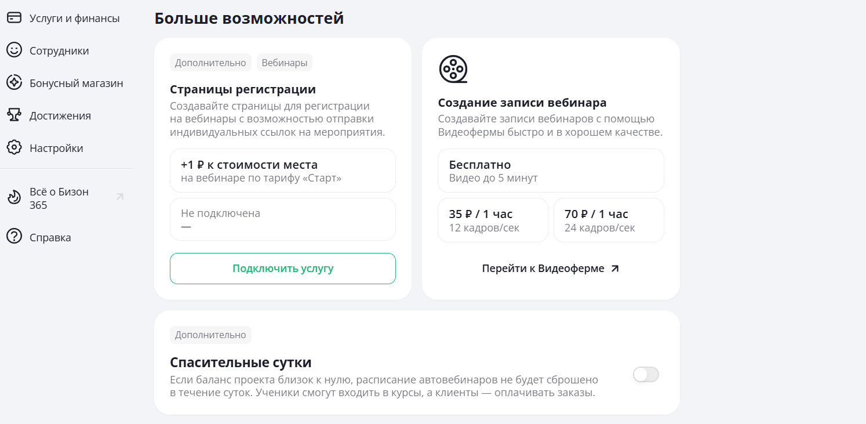The height and width of the screenshot is (424, 866).
Task: Open Достижения in the sidebar
Action: click(x=60, y=115)
